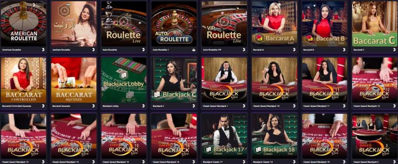
Task: Click the provider icon beside Blackjack Lobby label
Action: [144, 106]
